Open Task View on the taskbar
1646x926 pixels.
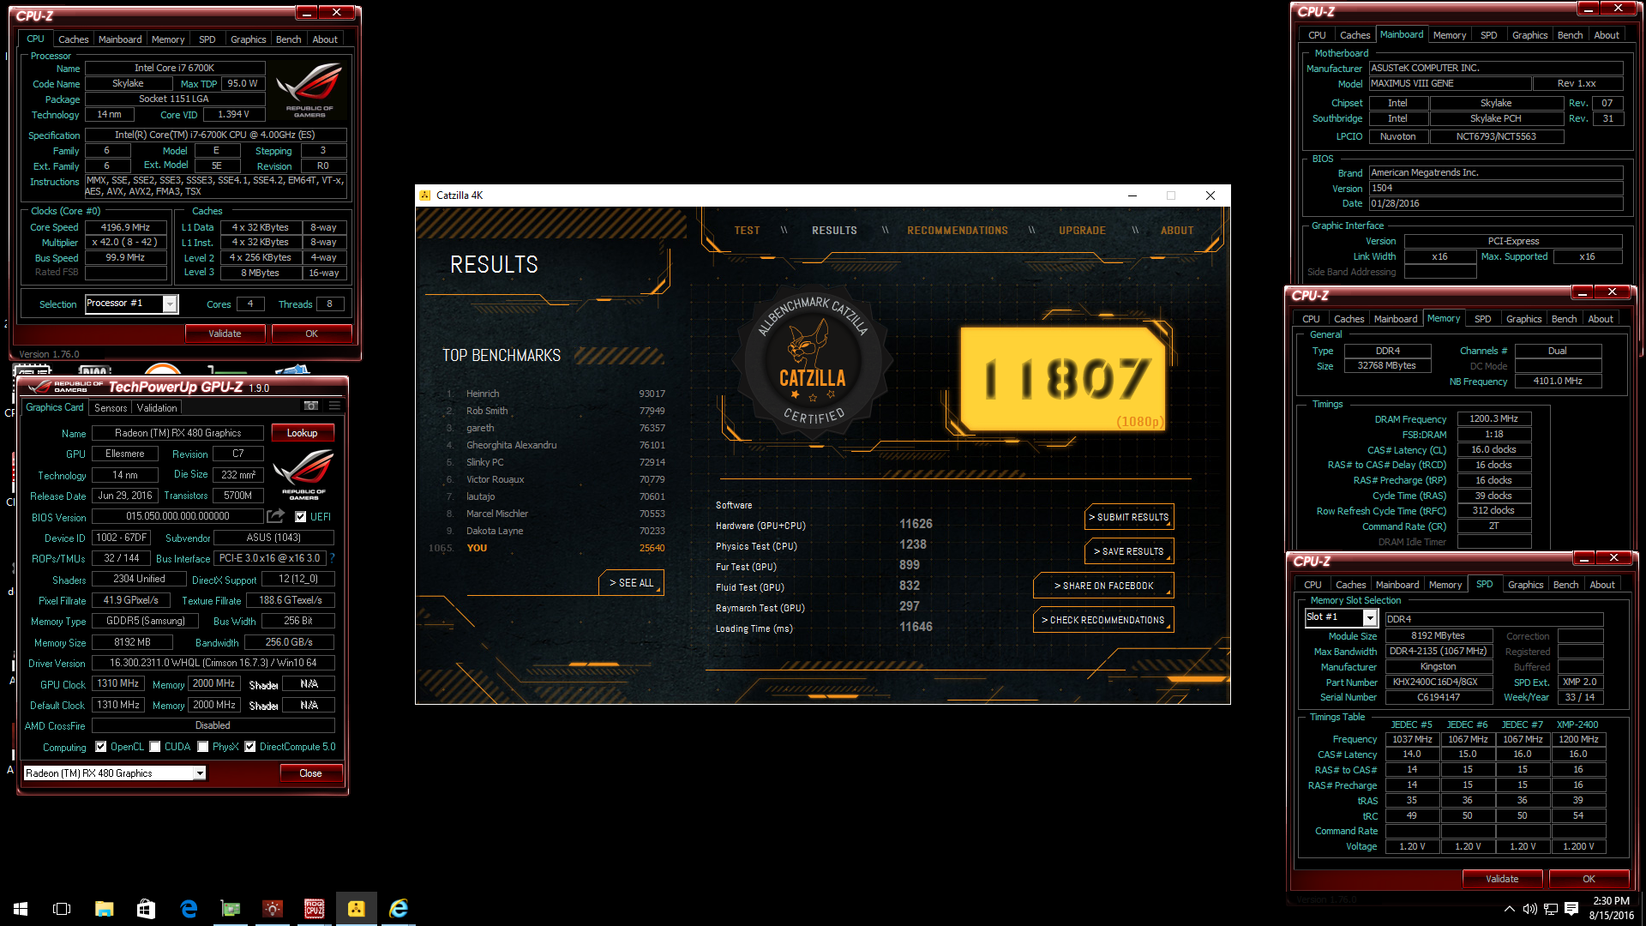click(62, 908)
